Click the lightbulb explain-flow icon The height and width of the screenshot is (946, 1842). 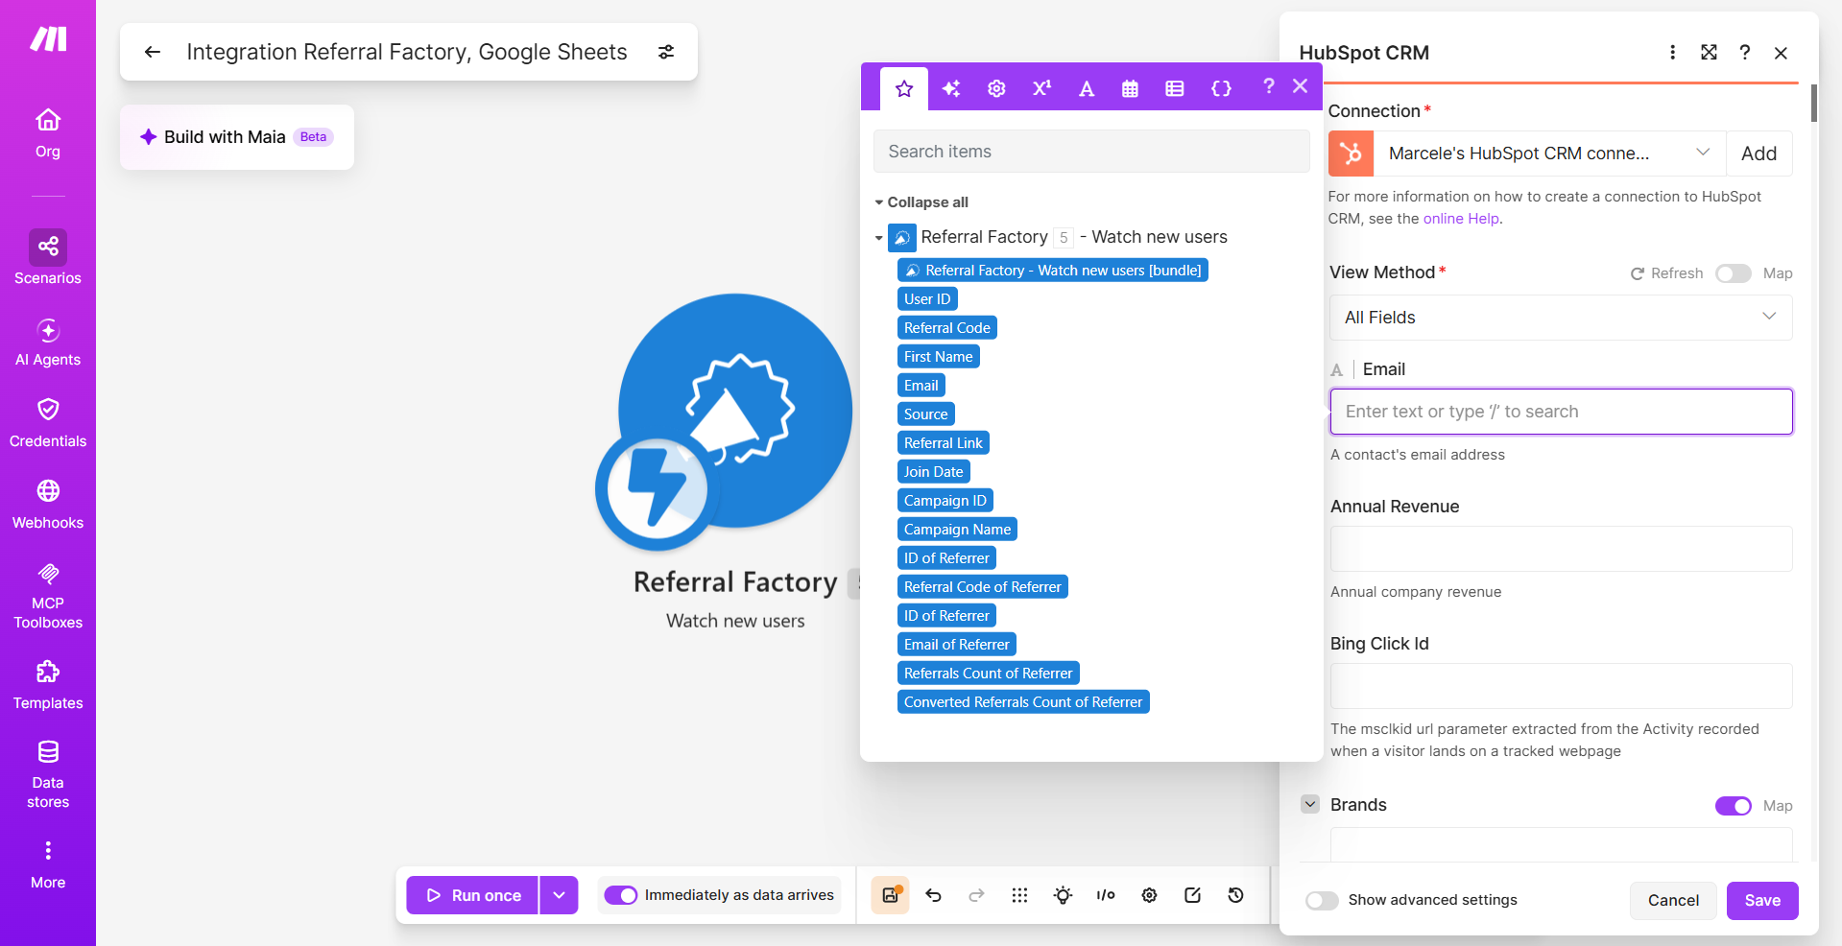point(1063,895)
